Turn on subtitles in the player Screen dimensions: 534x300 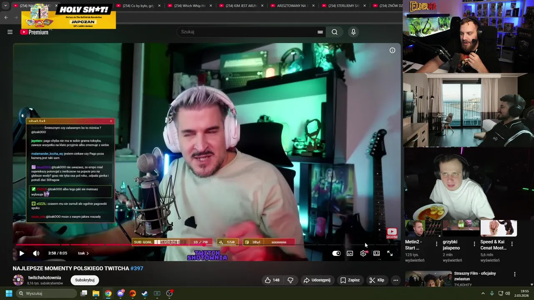click(x=350, y=253)
